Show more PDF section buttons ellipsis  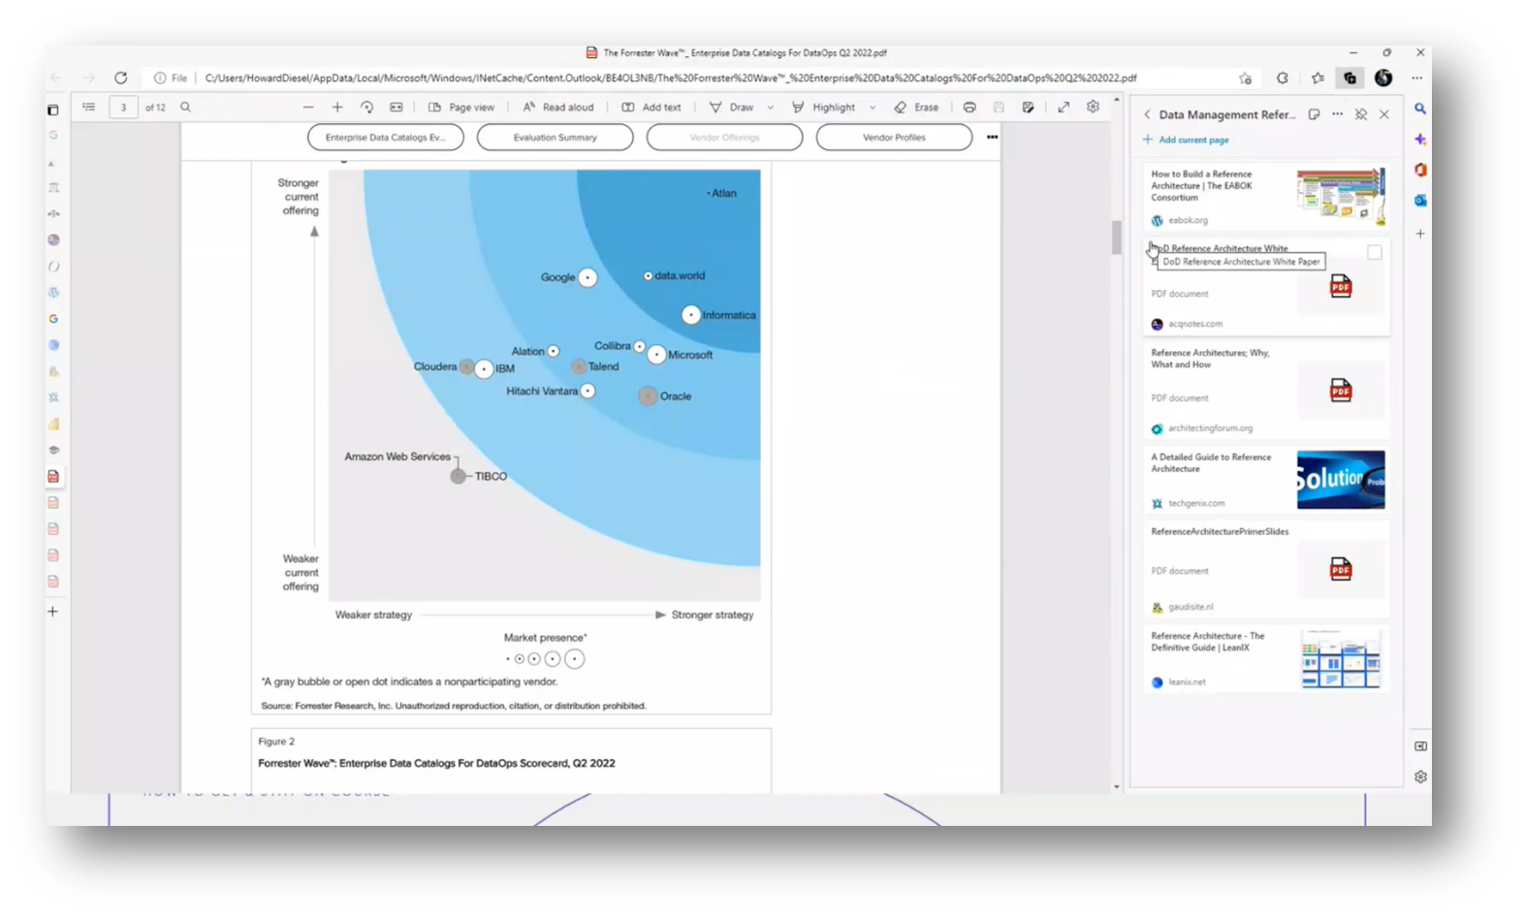992,138
